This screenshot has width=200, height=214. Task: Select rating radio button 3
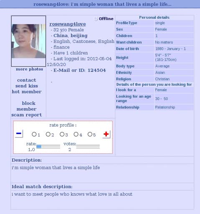(62, 134)
